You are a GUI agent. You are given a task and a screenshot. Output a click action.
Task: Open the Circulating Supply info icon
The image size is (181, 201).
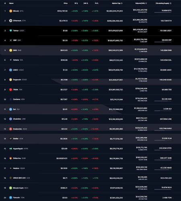[171, 3]
